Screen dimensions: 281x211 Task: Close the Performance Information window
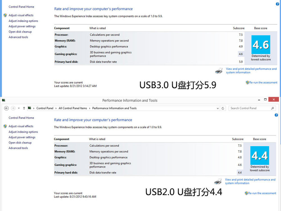(x=274, y=99)
